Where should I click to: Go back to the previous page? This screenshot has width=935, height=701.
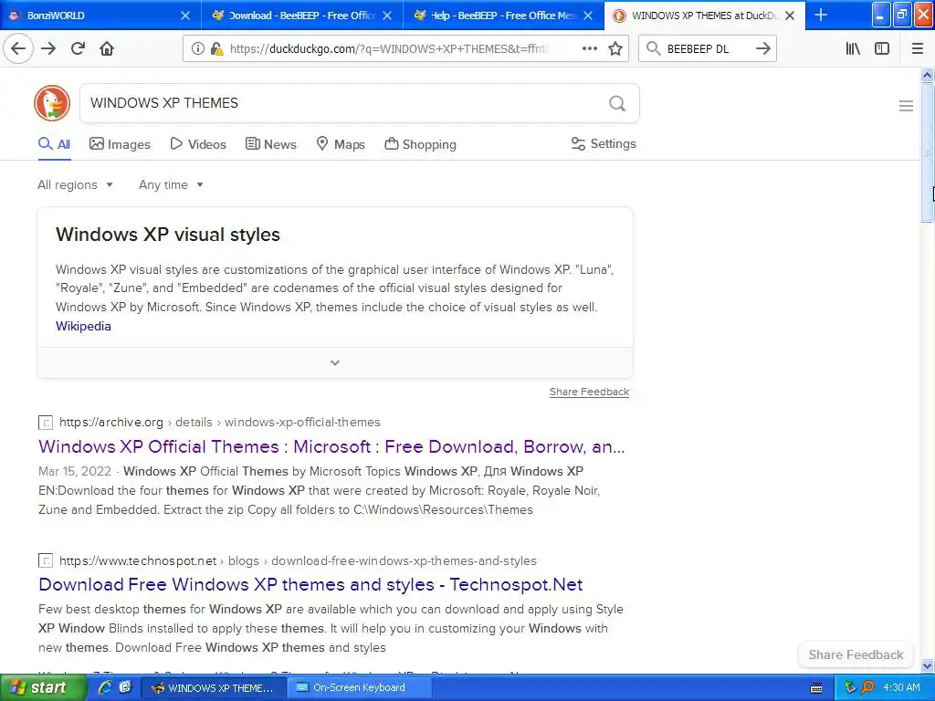tap(18, 49)
